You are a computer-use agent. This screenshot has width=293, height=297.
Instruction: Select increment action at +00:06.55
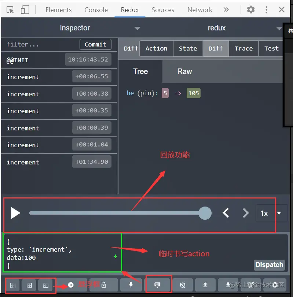click(x=59, y=77)
